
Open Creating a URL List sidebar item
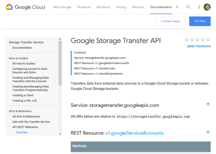click(x=25, y=101)
